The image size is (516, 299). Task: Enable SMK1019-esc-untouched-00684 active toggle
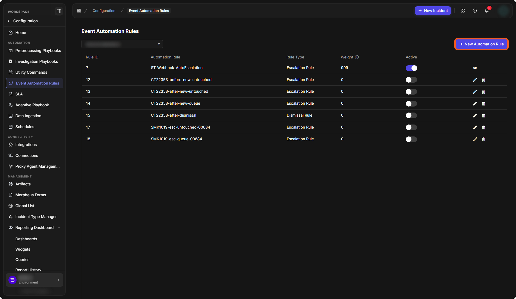[x=411, y=127]
